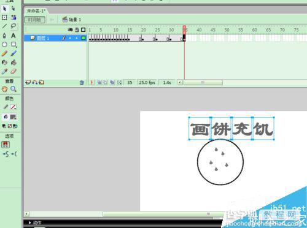
Task: Choose the Free Transform tool
Action: (x=4, y=17)
